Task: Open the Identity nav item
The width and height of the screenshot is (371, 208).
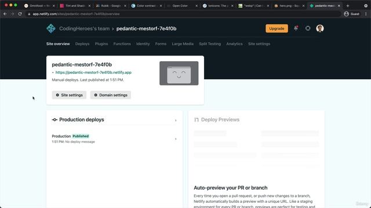Action: 143,44
